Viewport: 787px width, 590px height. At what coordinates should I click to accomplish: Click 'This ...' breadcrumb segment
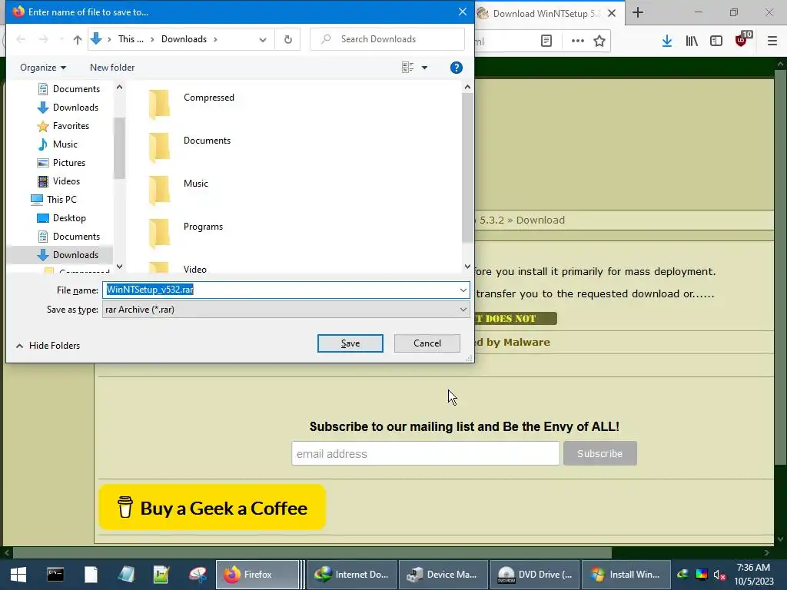[131, 39]
